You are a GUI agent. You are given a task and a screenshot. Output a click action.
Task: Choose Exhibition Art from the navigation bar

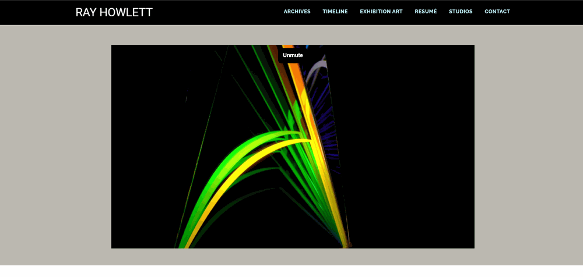click(381, 12)
